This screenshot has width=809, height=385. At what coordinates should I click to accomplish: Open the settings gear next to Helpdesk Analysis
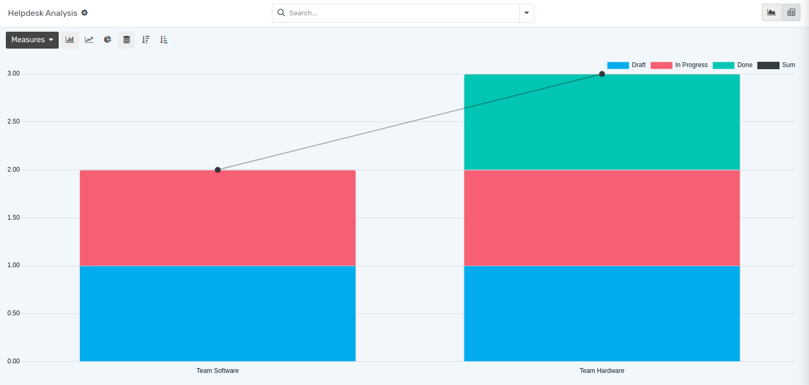point(85,13)
